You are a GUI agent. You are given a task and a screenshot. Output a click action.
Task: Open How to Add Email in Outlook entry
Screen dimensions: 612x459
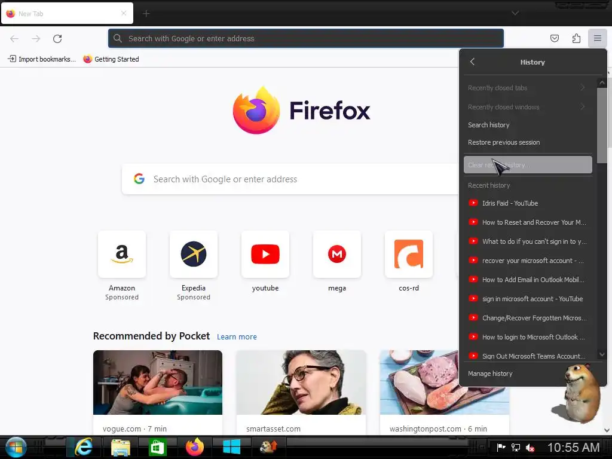[x=528, y=280]
